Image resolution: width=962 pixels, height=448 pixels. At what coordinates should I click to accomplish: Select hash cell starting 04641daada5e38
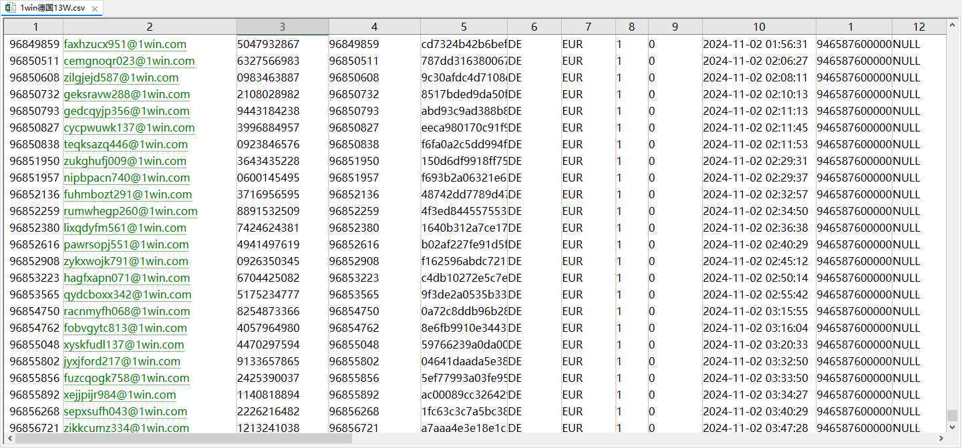point(464,361)
